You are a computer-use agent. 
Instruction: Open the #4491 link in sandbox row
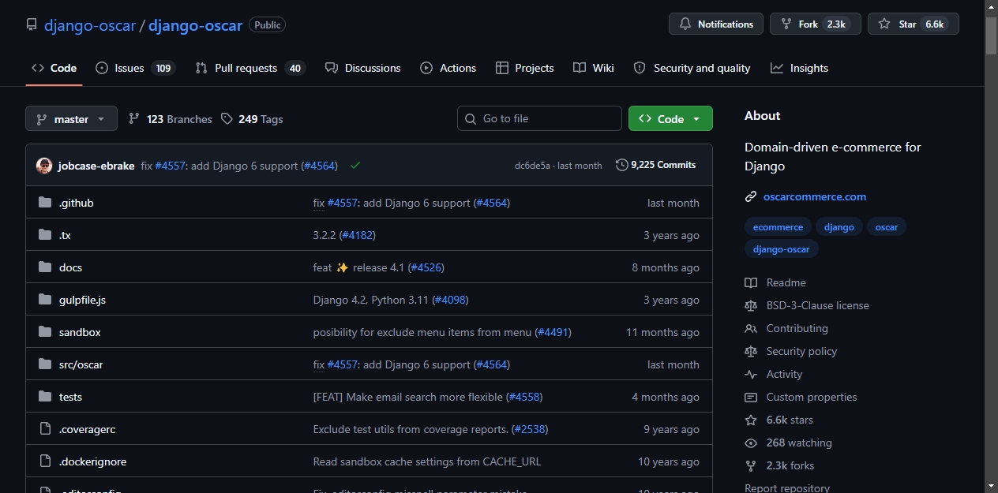click(x=553, y=332)
